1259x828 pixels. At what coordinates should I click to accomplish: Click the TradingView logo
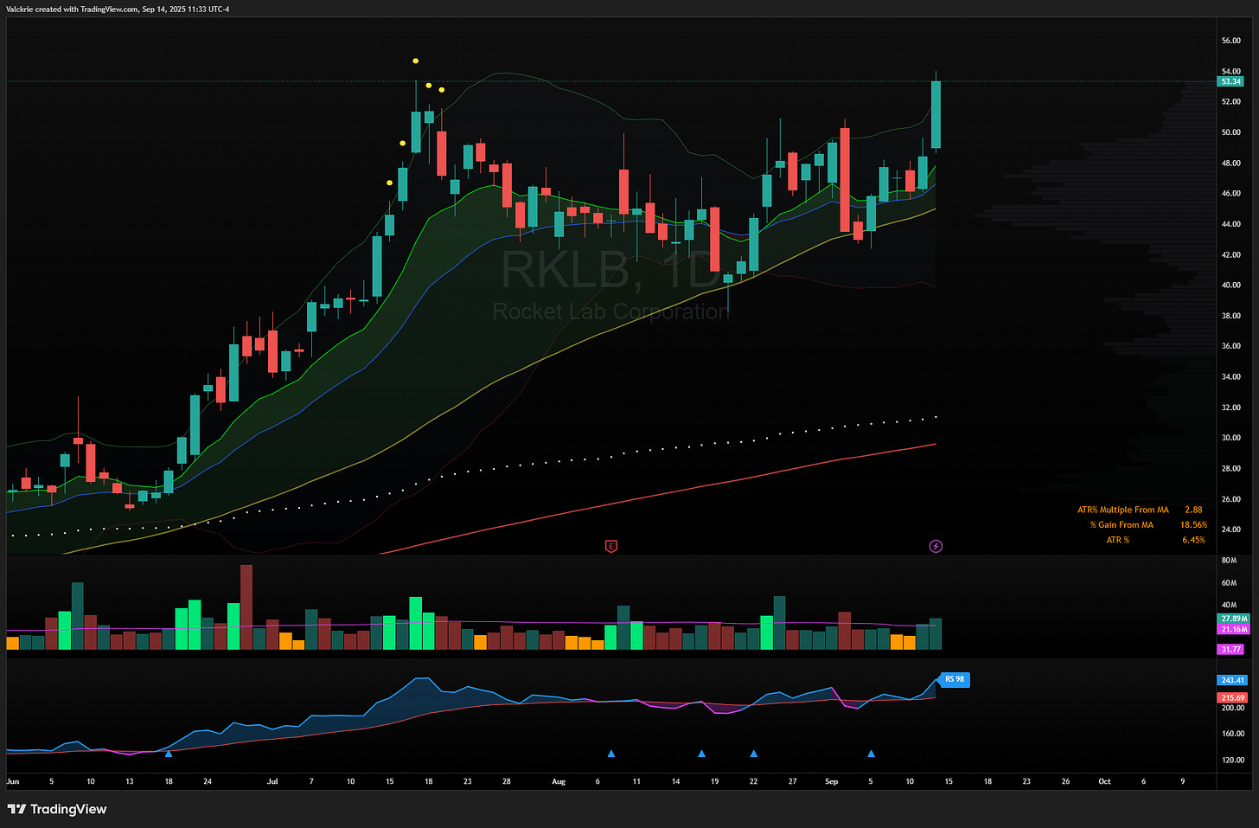pos(57,809)
